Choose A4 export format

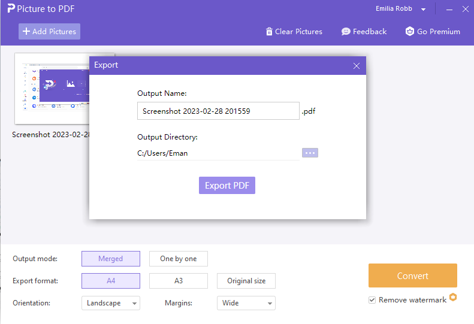[111, 281]
